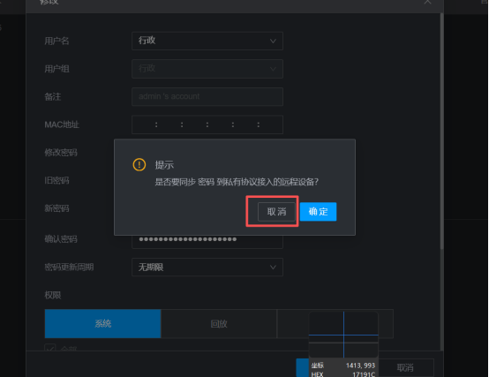Click the 提示 dialog title text
The image size is (489, 377).
(164, 165)
